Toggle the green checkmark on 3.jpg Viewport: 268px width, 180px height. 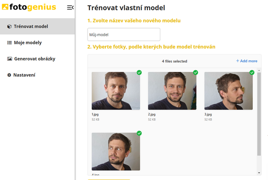251,72
